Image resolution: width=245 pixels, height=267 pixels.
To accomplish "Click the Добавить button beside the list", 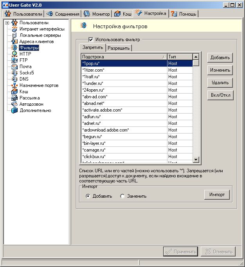I will click(x=220, y=58).
